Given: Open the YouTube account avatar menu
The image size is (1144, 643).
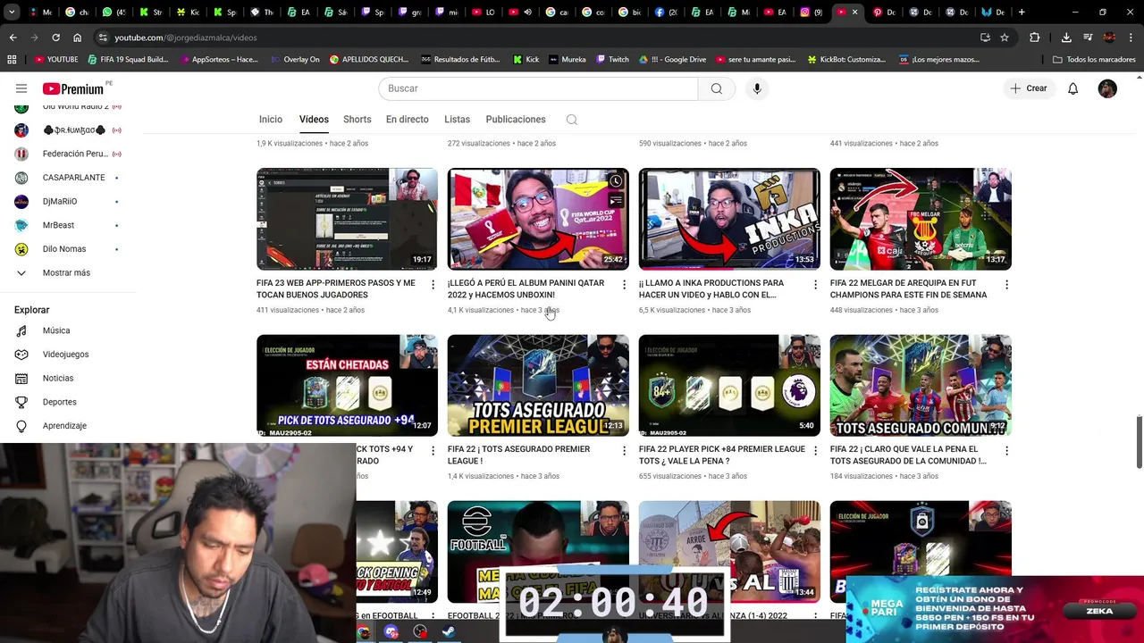Looking at the screenshot, I should pyautogui.click(x=1107, y=88).
